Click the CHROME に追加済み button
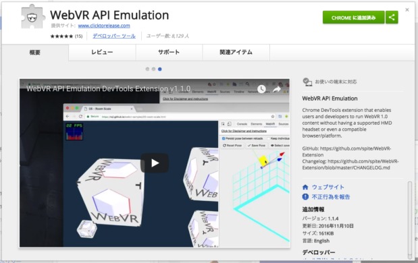The height and width of the screenshot is (263, 418). coord(353,18)
